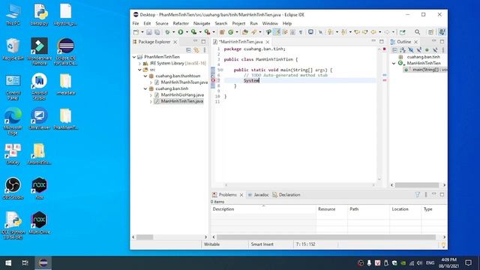Viewport: 480px width, 270px height.
Task: Select ManHinhTinhTien.java in Package Explorer
Action: click(181, 101)
